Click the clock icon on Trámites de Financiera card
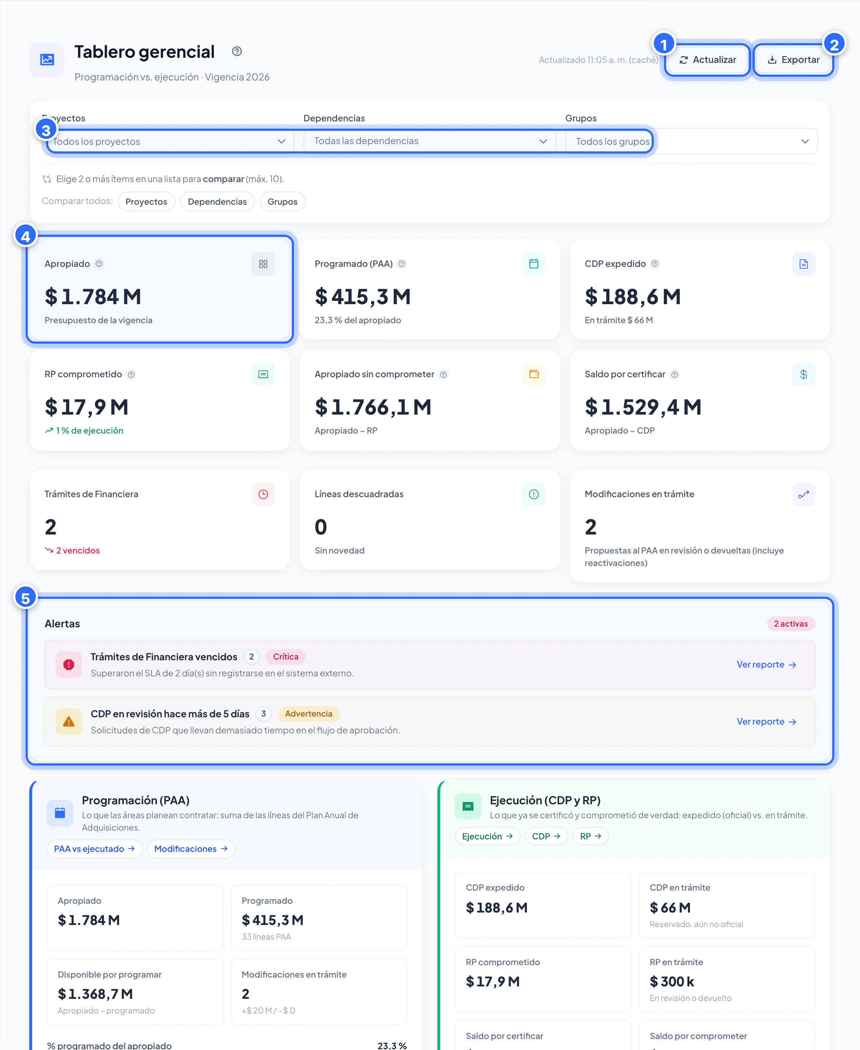This screenshot has height=1050, width=860. pyautogui.click(x=263, y=494)
